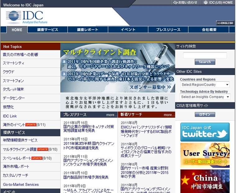
Task: Open research 国内サーバー市場 産業分野別 article
Action: click(144, 172)
